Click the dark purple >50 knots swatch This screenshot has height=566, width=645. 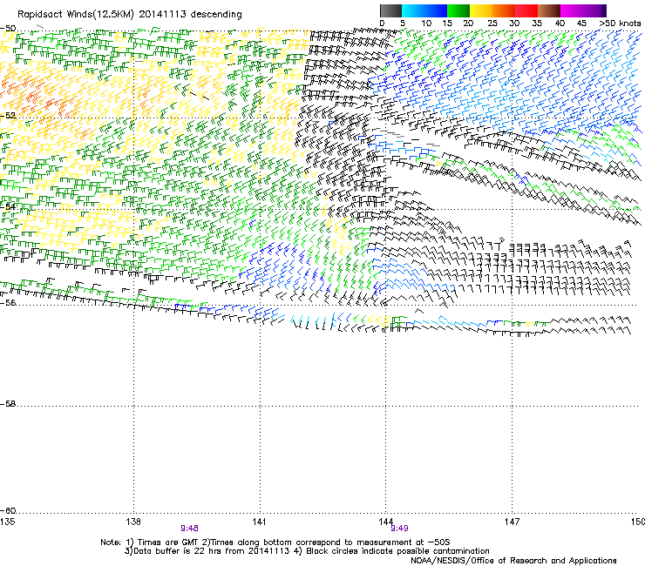pyautogui.click(x=604, y=10)
